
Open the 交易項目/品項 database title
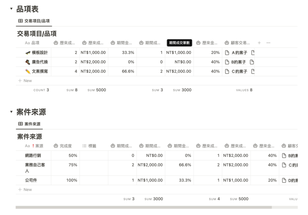point(37,34)
